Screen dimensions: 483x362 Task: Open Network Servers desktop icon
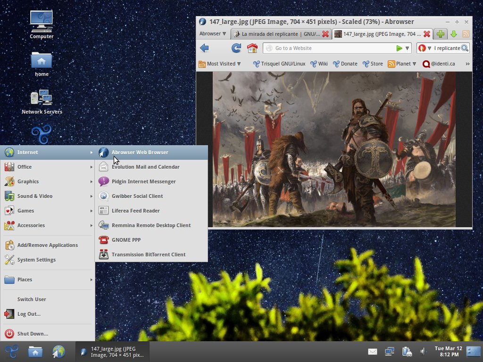click(x=42, y=102)
